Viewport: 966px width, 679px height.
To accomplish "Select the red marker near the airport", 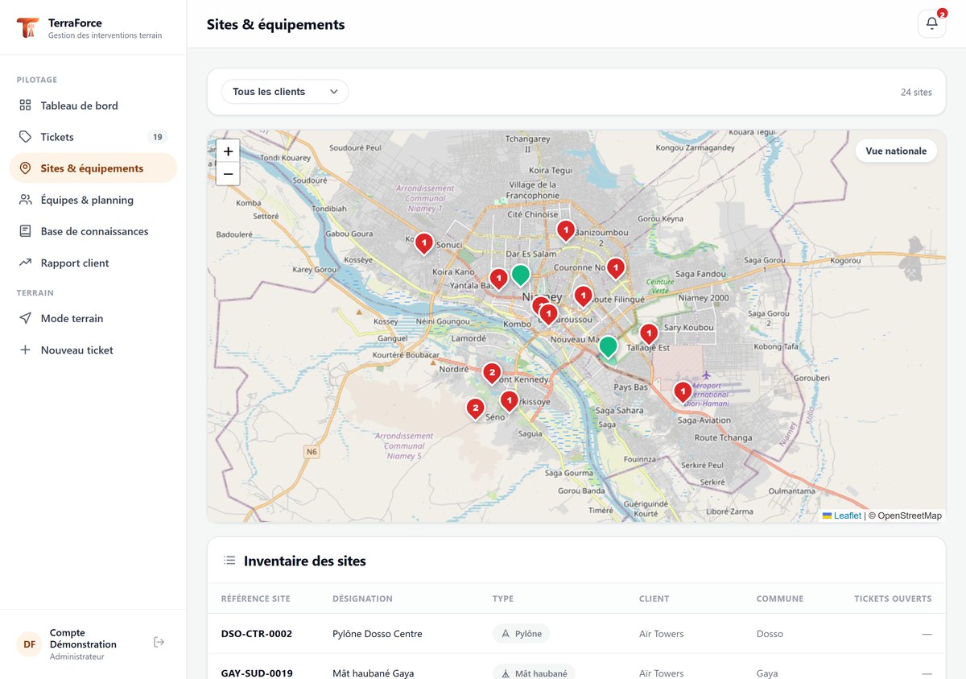I will [x=683, y=392].
